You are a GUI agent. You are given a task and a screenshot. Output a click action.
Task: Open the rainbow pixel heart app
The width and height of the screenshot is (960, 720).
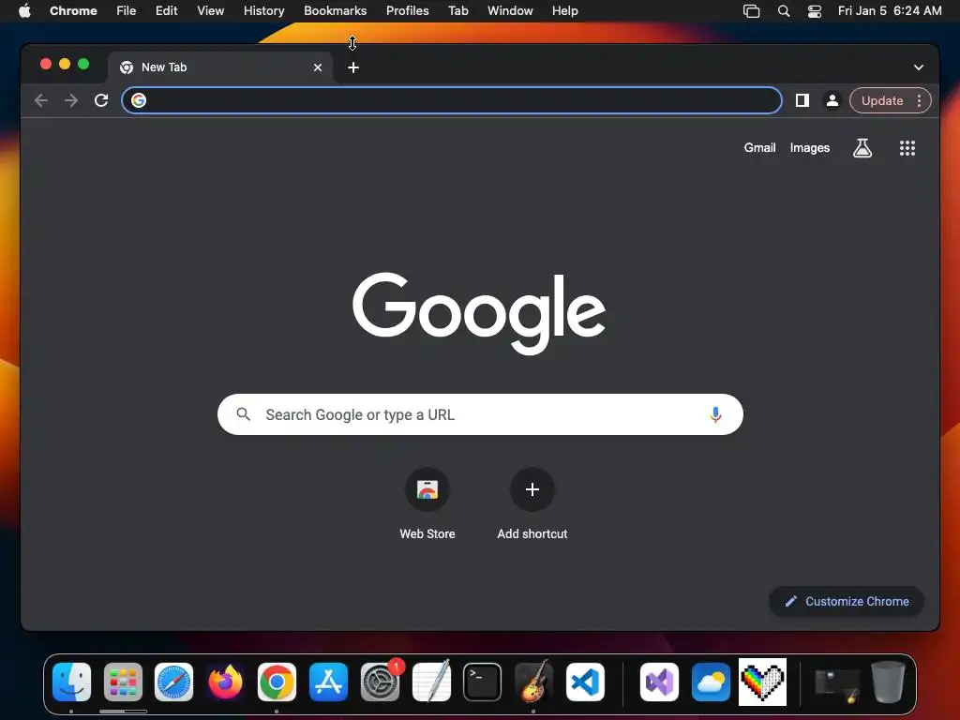(762, 682)
